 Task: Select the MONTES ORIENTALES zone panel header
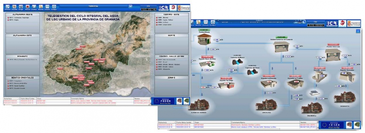[x=23, y=78]
